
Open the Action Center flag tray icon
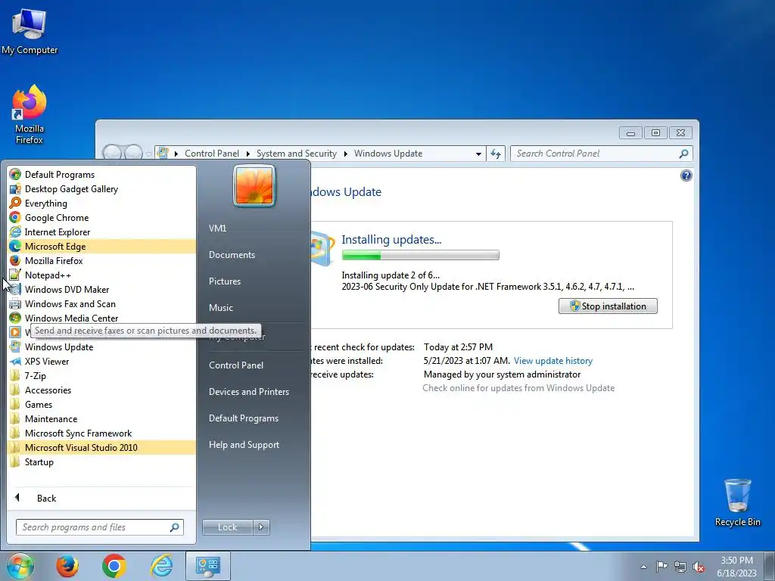click(661, 567)
